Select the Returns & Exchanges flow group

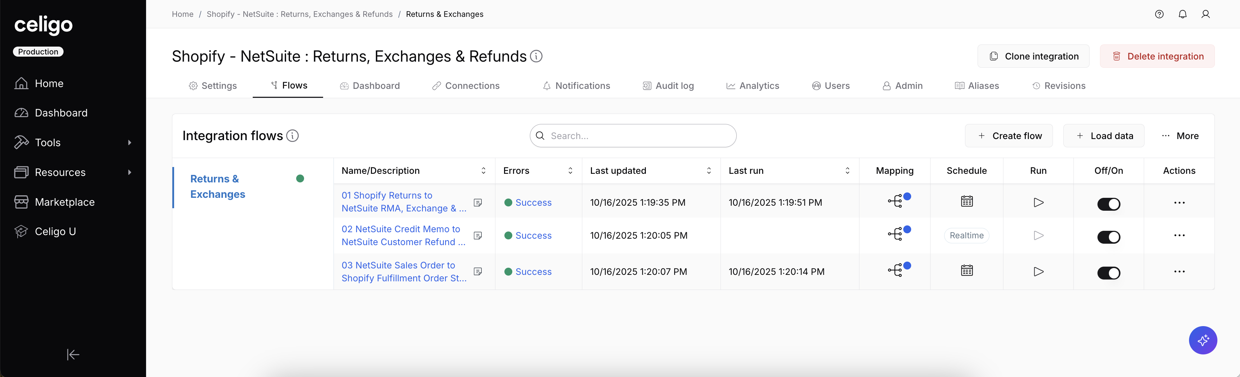[x=218, y=187]
